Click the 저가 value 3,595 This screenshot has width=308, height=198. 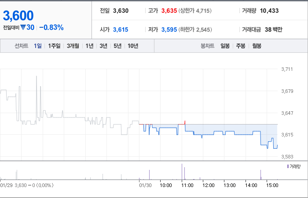[x=169, y=29]
